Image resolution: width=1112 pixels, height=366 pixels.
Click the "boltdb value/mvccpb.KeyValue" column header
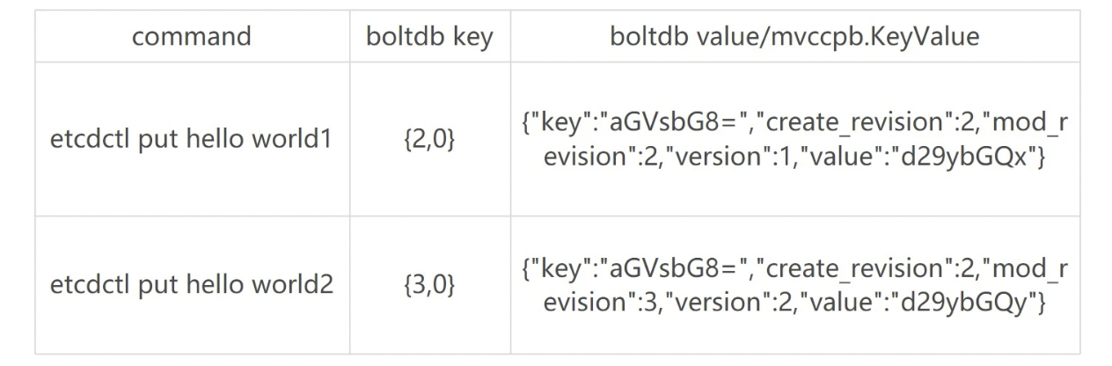pyautogui.click(x=794, y=36)
